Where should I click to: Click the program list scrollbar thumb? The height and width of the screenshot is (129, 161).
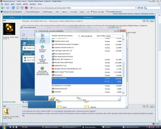coord(123,70)
